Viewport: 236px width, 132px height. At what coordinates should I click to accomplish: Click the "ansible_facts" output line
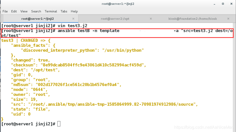coord(33,45)
